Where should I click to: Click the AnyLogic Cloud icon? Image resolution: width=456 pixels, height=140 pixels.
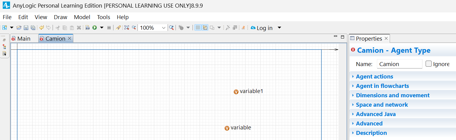pos(253,28)
